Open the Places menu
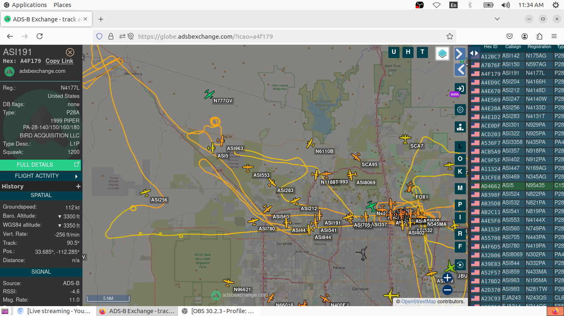Image resolution: width=564 pixels, height=316 pixels. [x=62, y=5]
